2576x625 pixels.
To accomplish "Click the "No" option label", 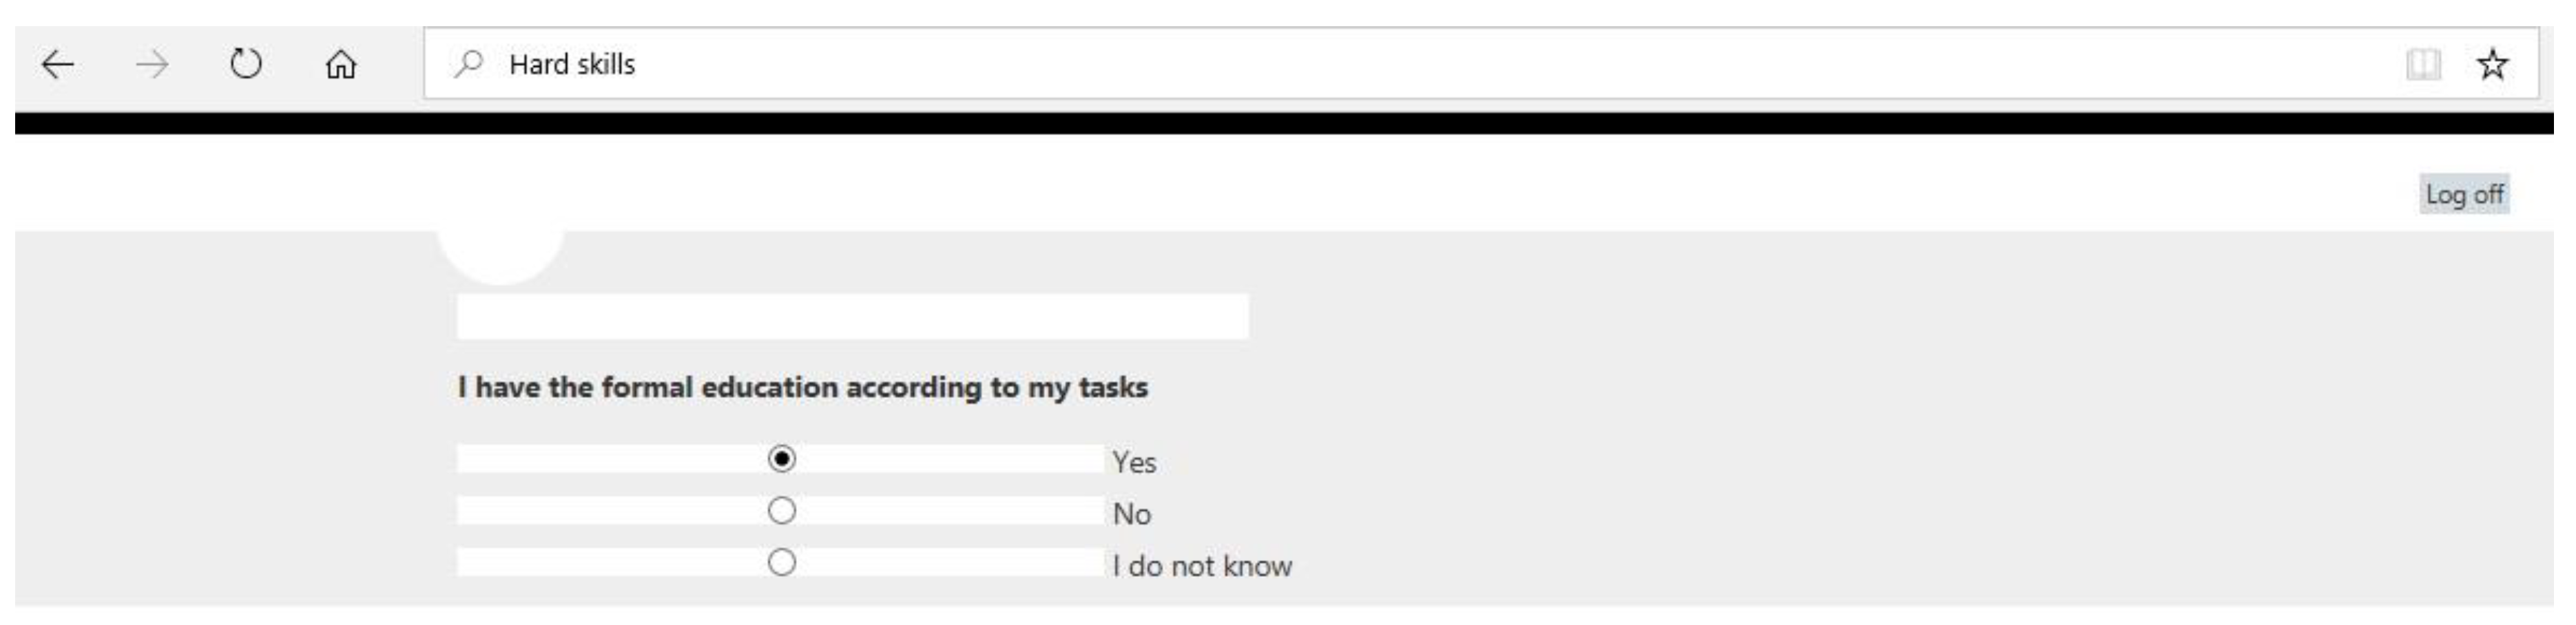I will pyautogui.click(x=1131, y=514).
